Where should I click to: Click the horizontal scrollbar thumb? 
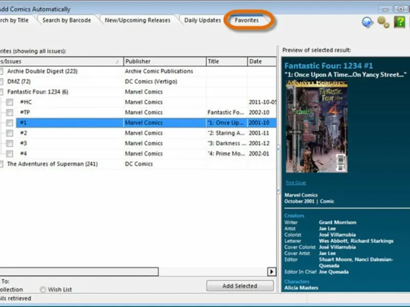[x=79, y=272]
